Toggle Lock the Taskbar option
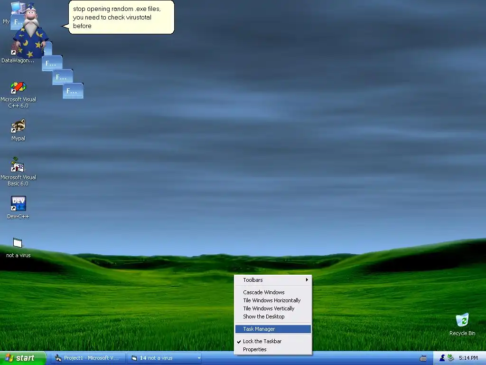Image resolution: width=486 pixels, height=365 pixels. (x=273, y=341)
